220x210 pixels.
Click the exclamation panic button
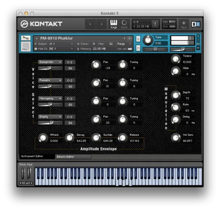pos(155,24)
